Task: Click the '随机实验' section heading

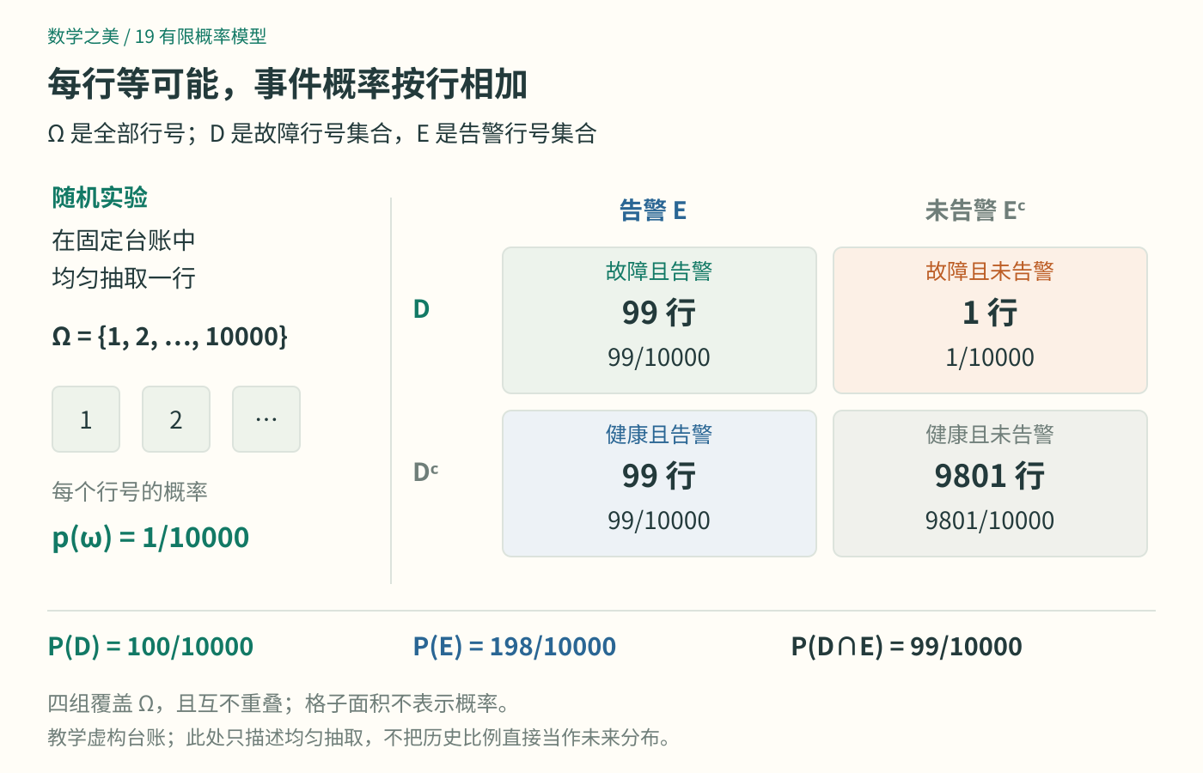Action: pyautogui.click(x=100, y=198)
